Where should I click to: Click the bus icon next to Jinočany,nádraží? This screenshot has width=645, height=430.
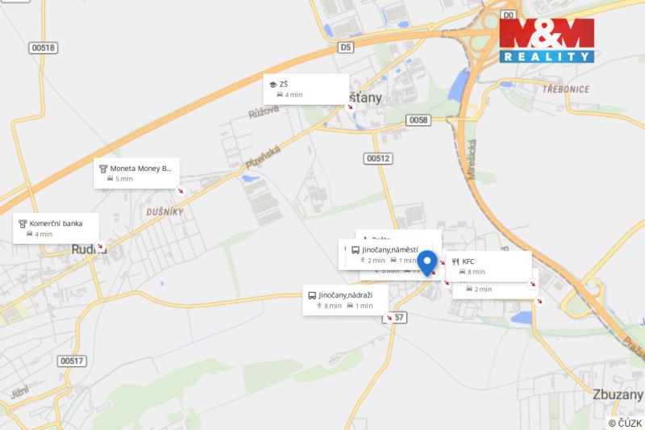click(312, 295)
